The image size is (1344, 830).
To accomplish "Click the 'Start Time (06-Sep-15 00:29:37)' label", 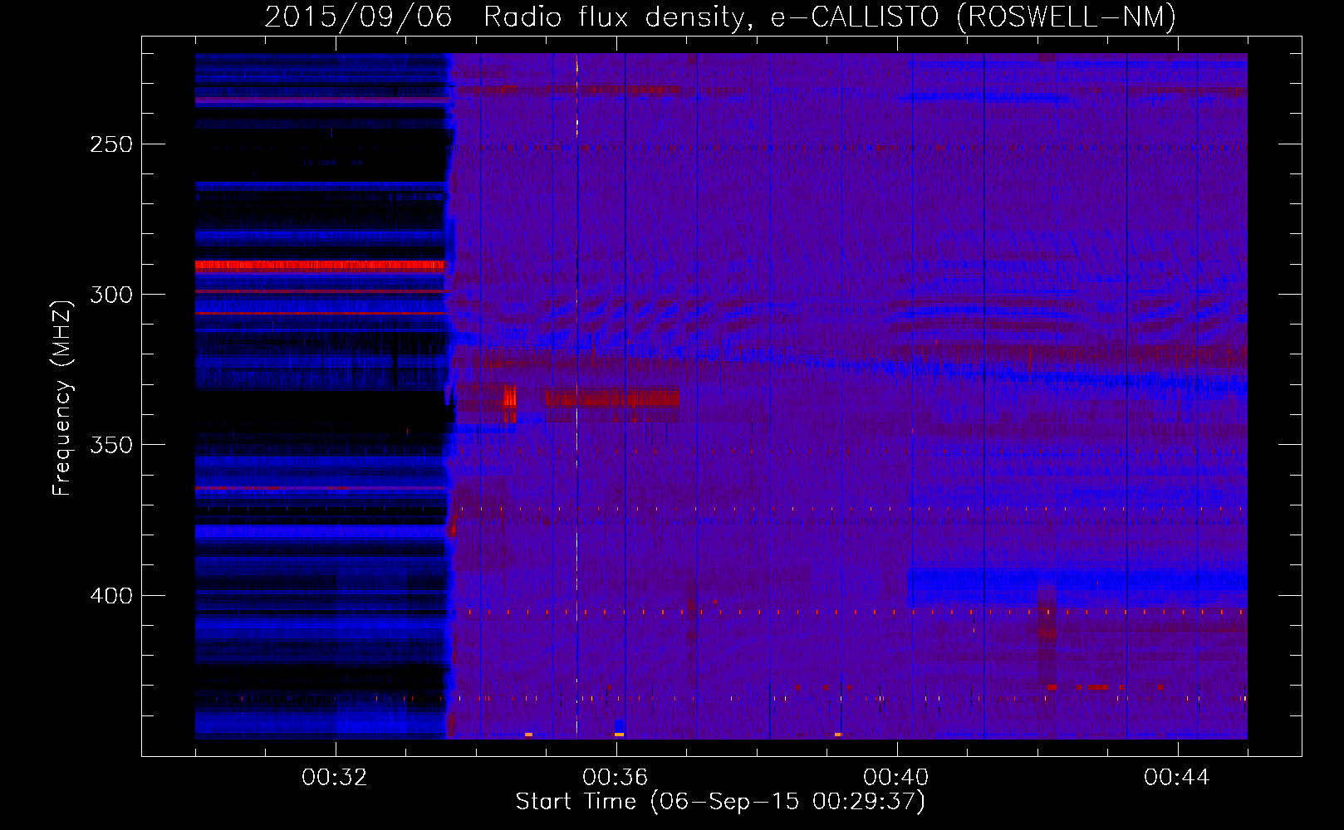I will click(x=720, y=802).
